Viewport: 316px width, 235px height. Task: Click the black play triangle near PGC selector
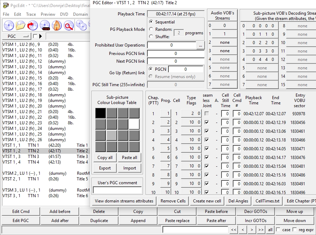coord(40,36)
